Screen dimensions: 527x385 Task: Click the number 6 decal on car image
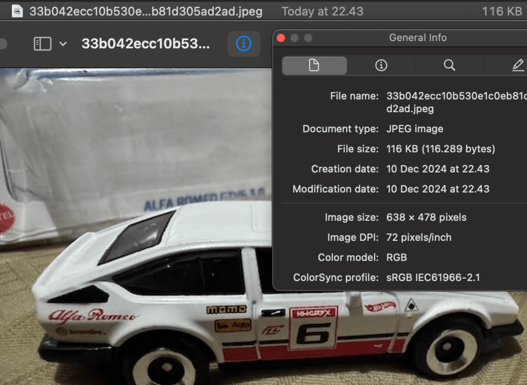(x=313, y=334)
